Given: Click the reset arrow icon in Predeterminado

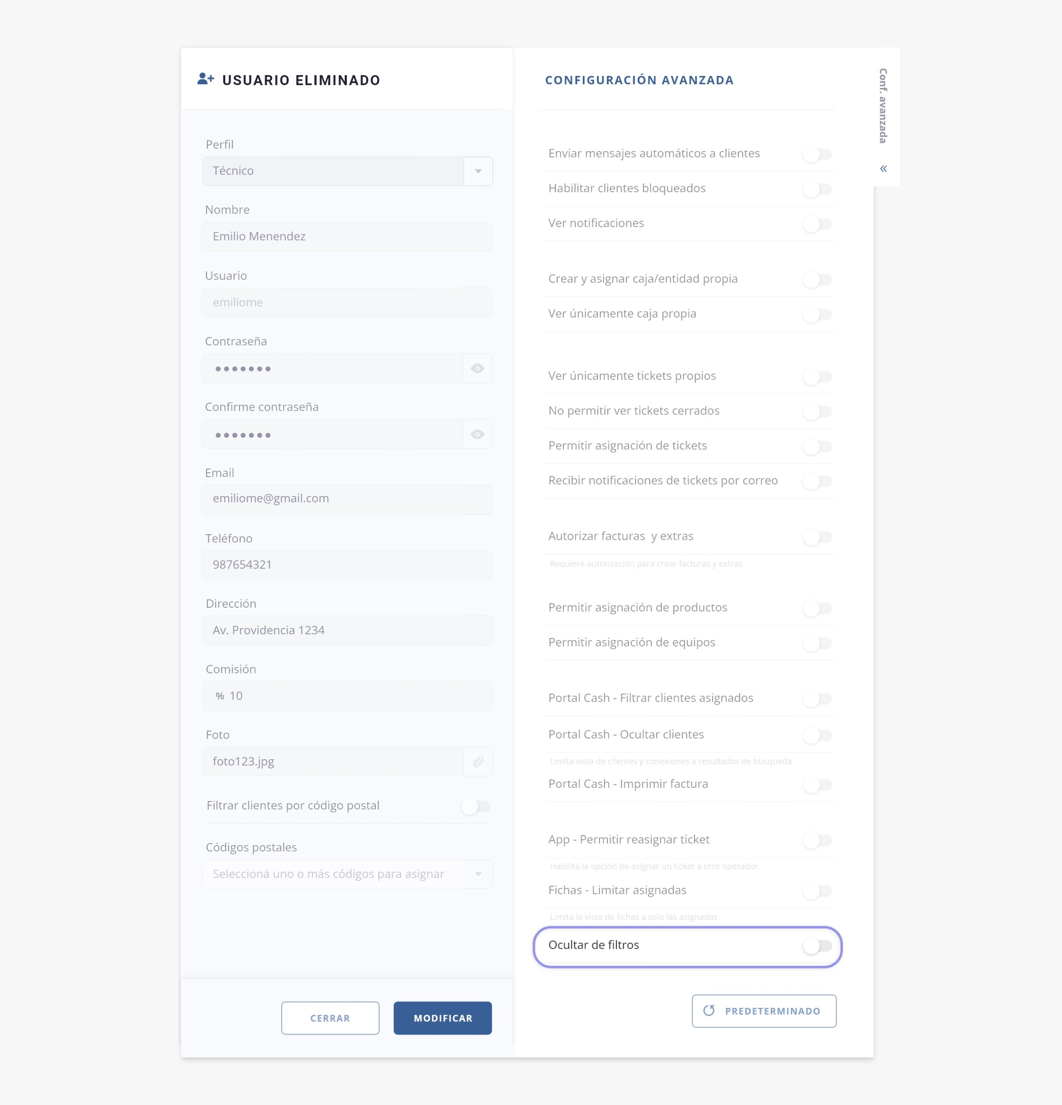Looking at the screenshot, I should pos(709,1011).
